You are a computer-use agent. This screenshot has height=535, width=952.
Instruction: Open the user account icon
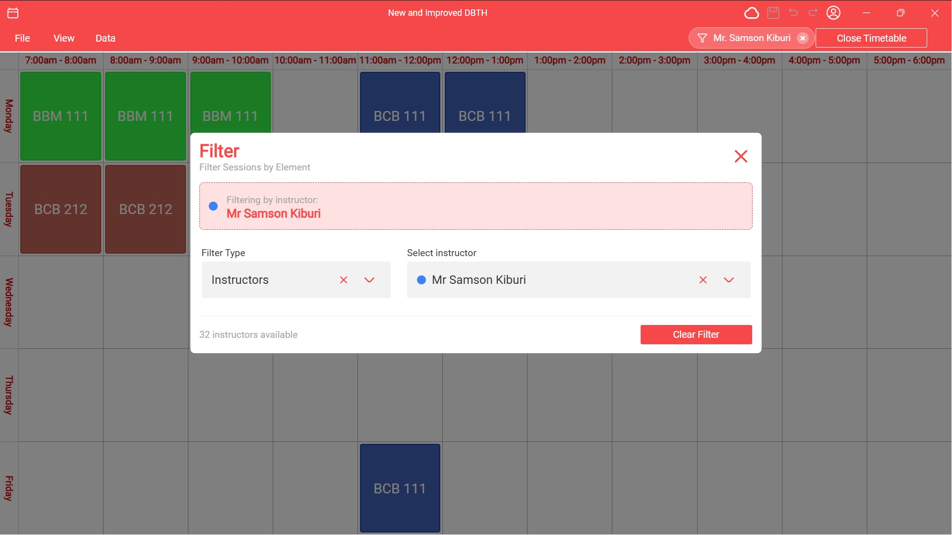pos(833,13)
